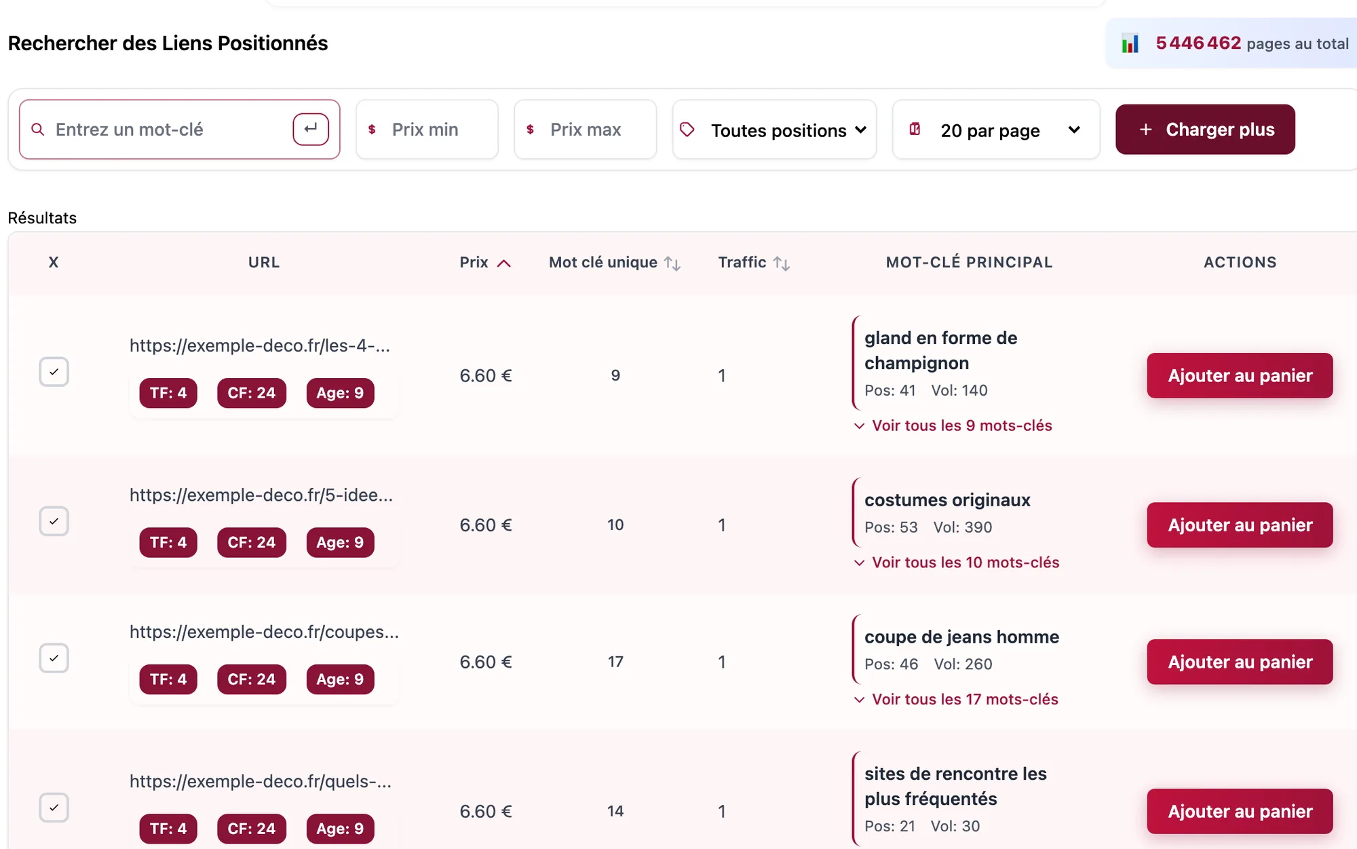Click the X column header
This screenshot has height=849, width=1357.
[54, 263]
